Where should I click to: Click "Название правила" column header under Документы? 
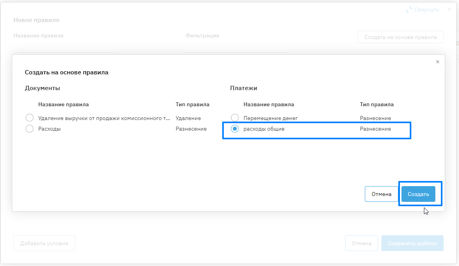click(x=63, y=105)
